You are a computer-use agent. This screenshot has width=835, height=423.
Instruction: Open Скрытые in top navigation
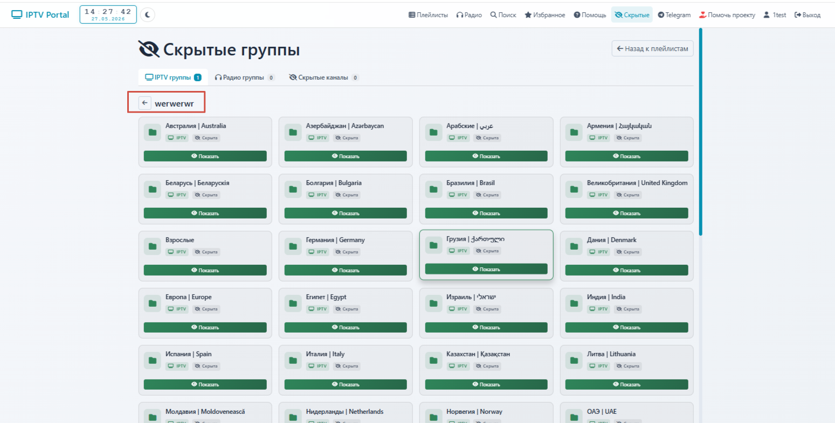(632, 15)
